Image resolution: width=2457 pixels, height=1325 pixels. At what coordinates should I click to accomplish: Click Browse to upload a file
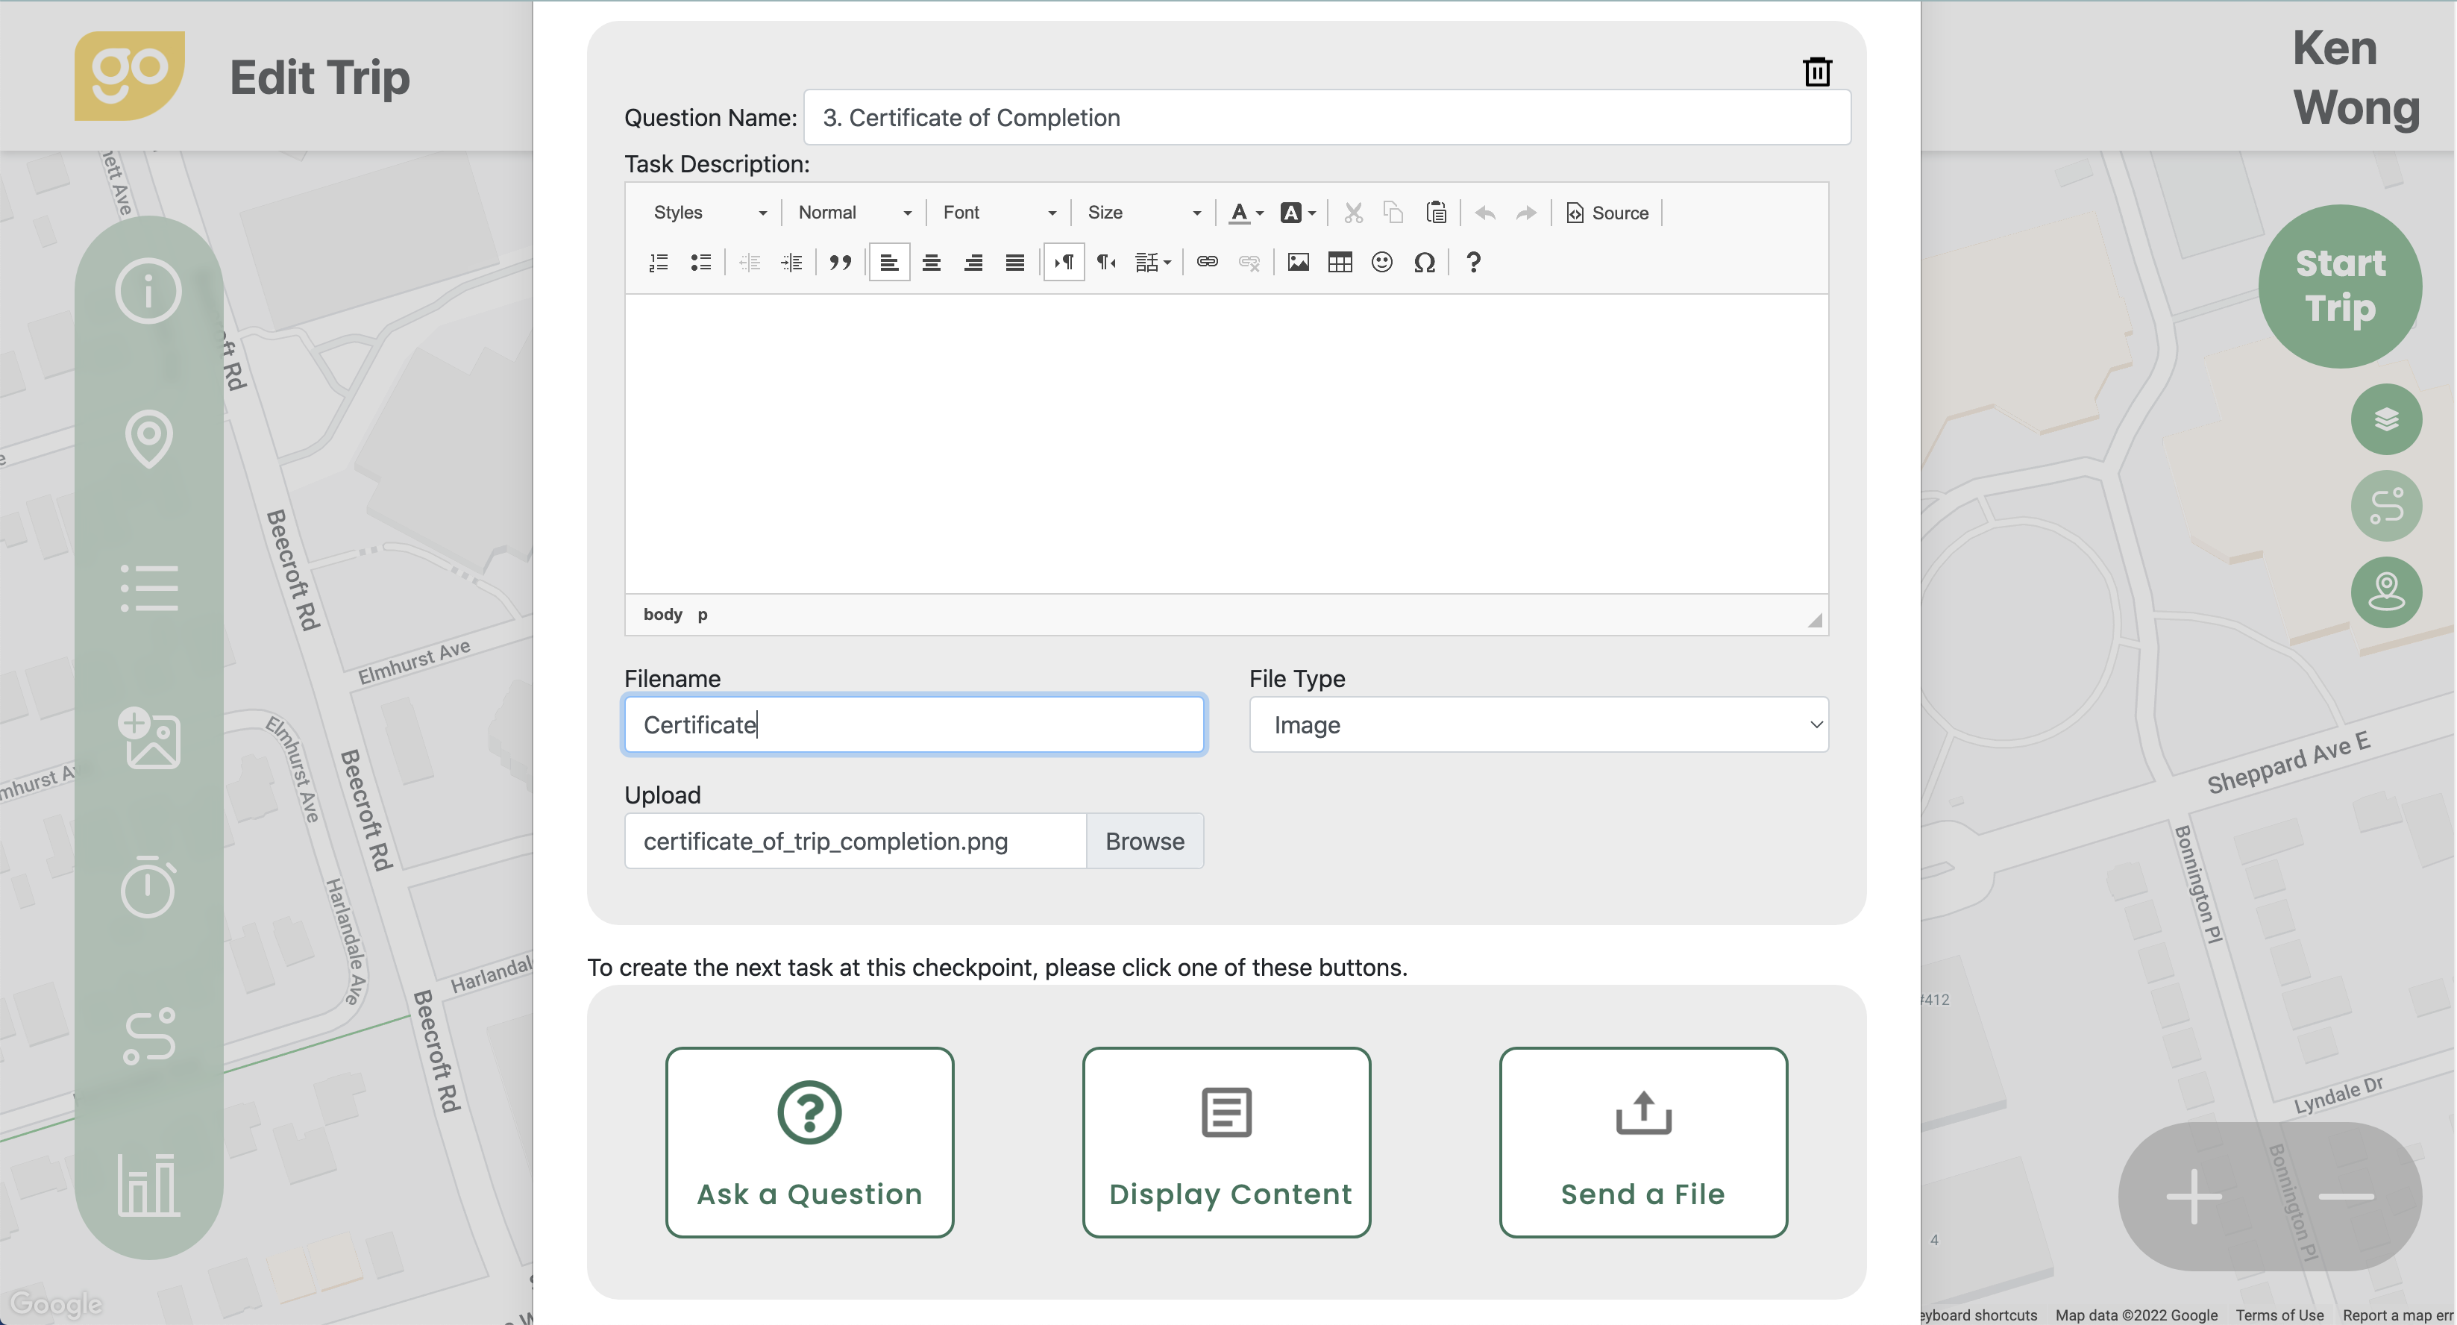tap(1144, 842)
